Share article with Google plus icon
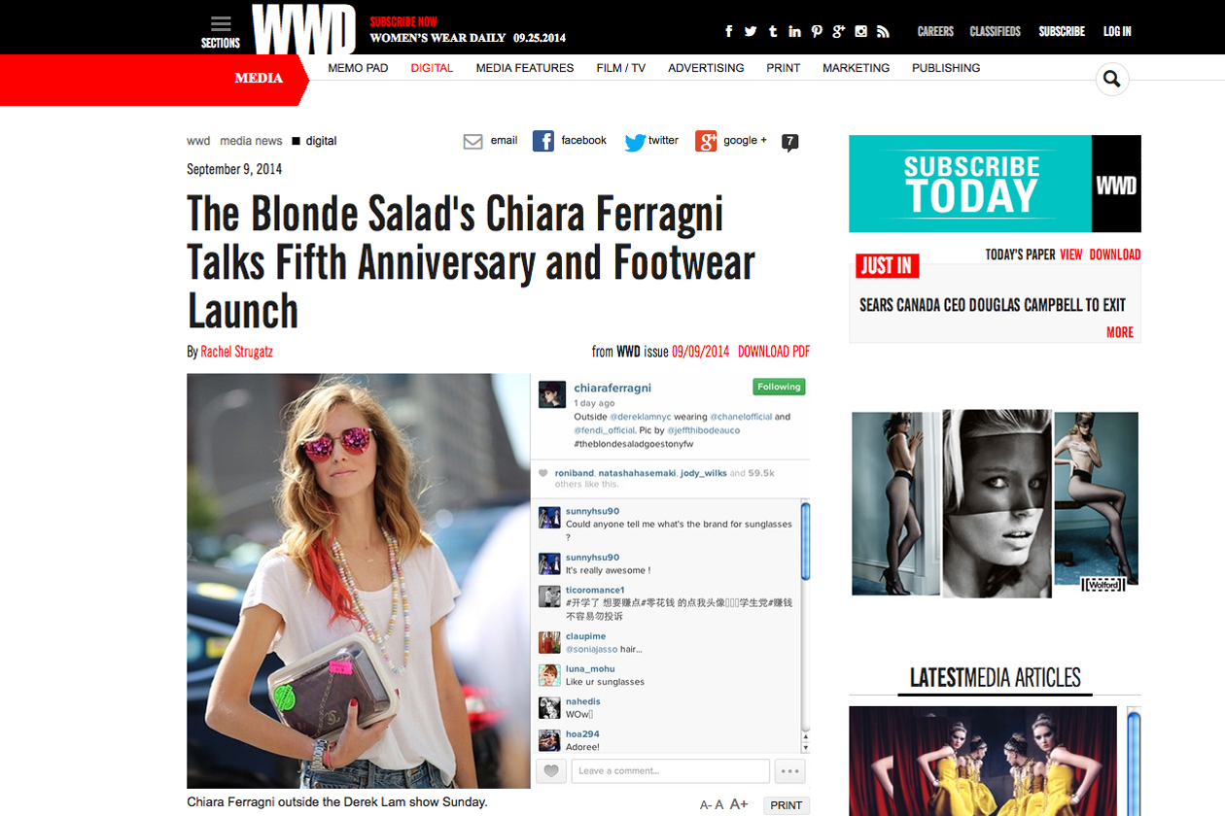 coord(706,141)
